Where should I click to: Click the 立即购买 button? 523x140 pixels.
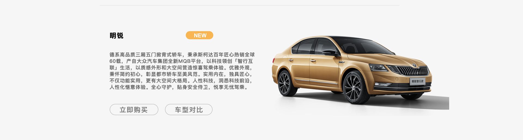coord(134,110)
